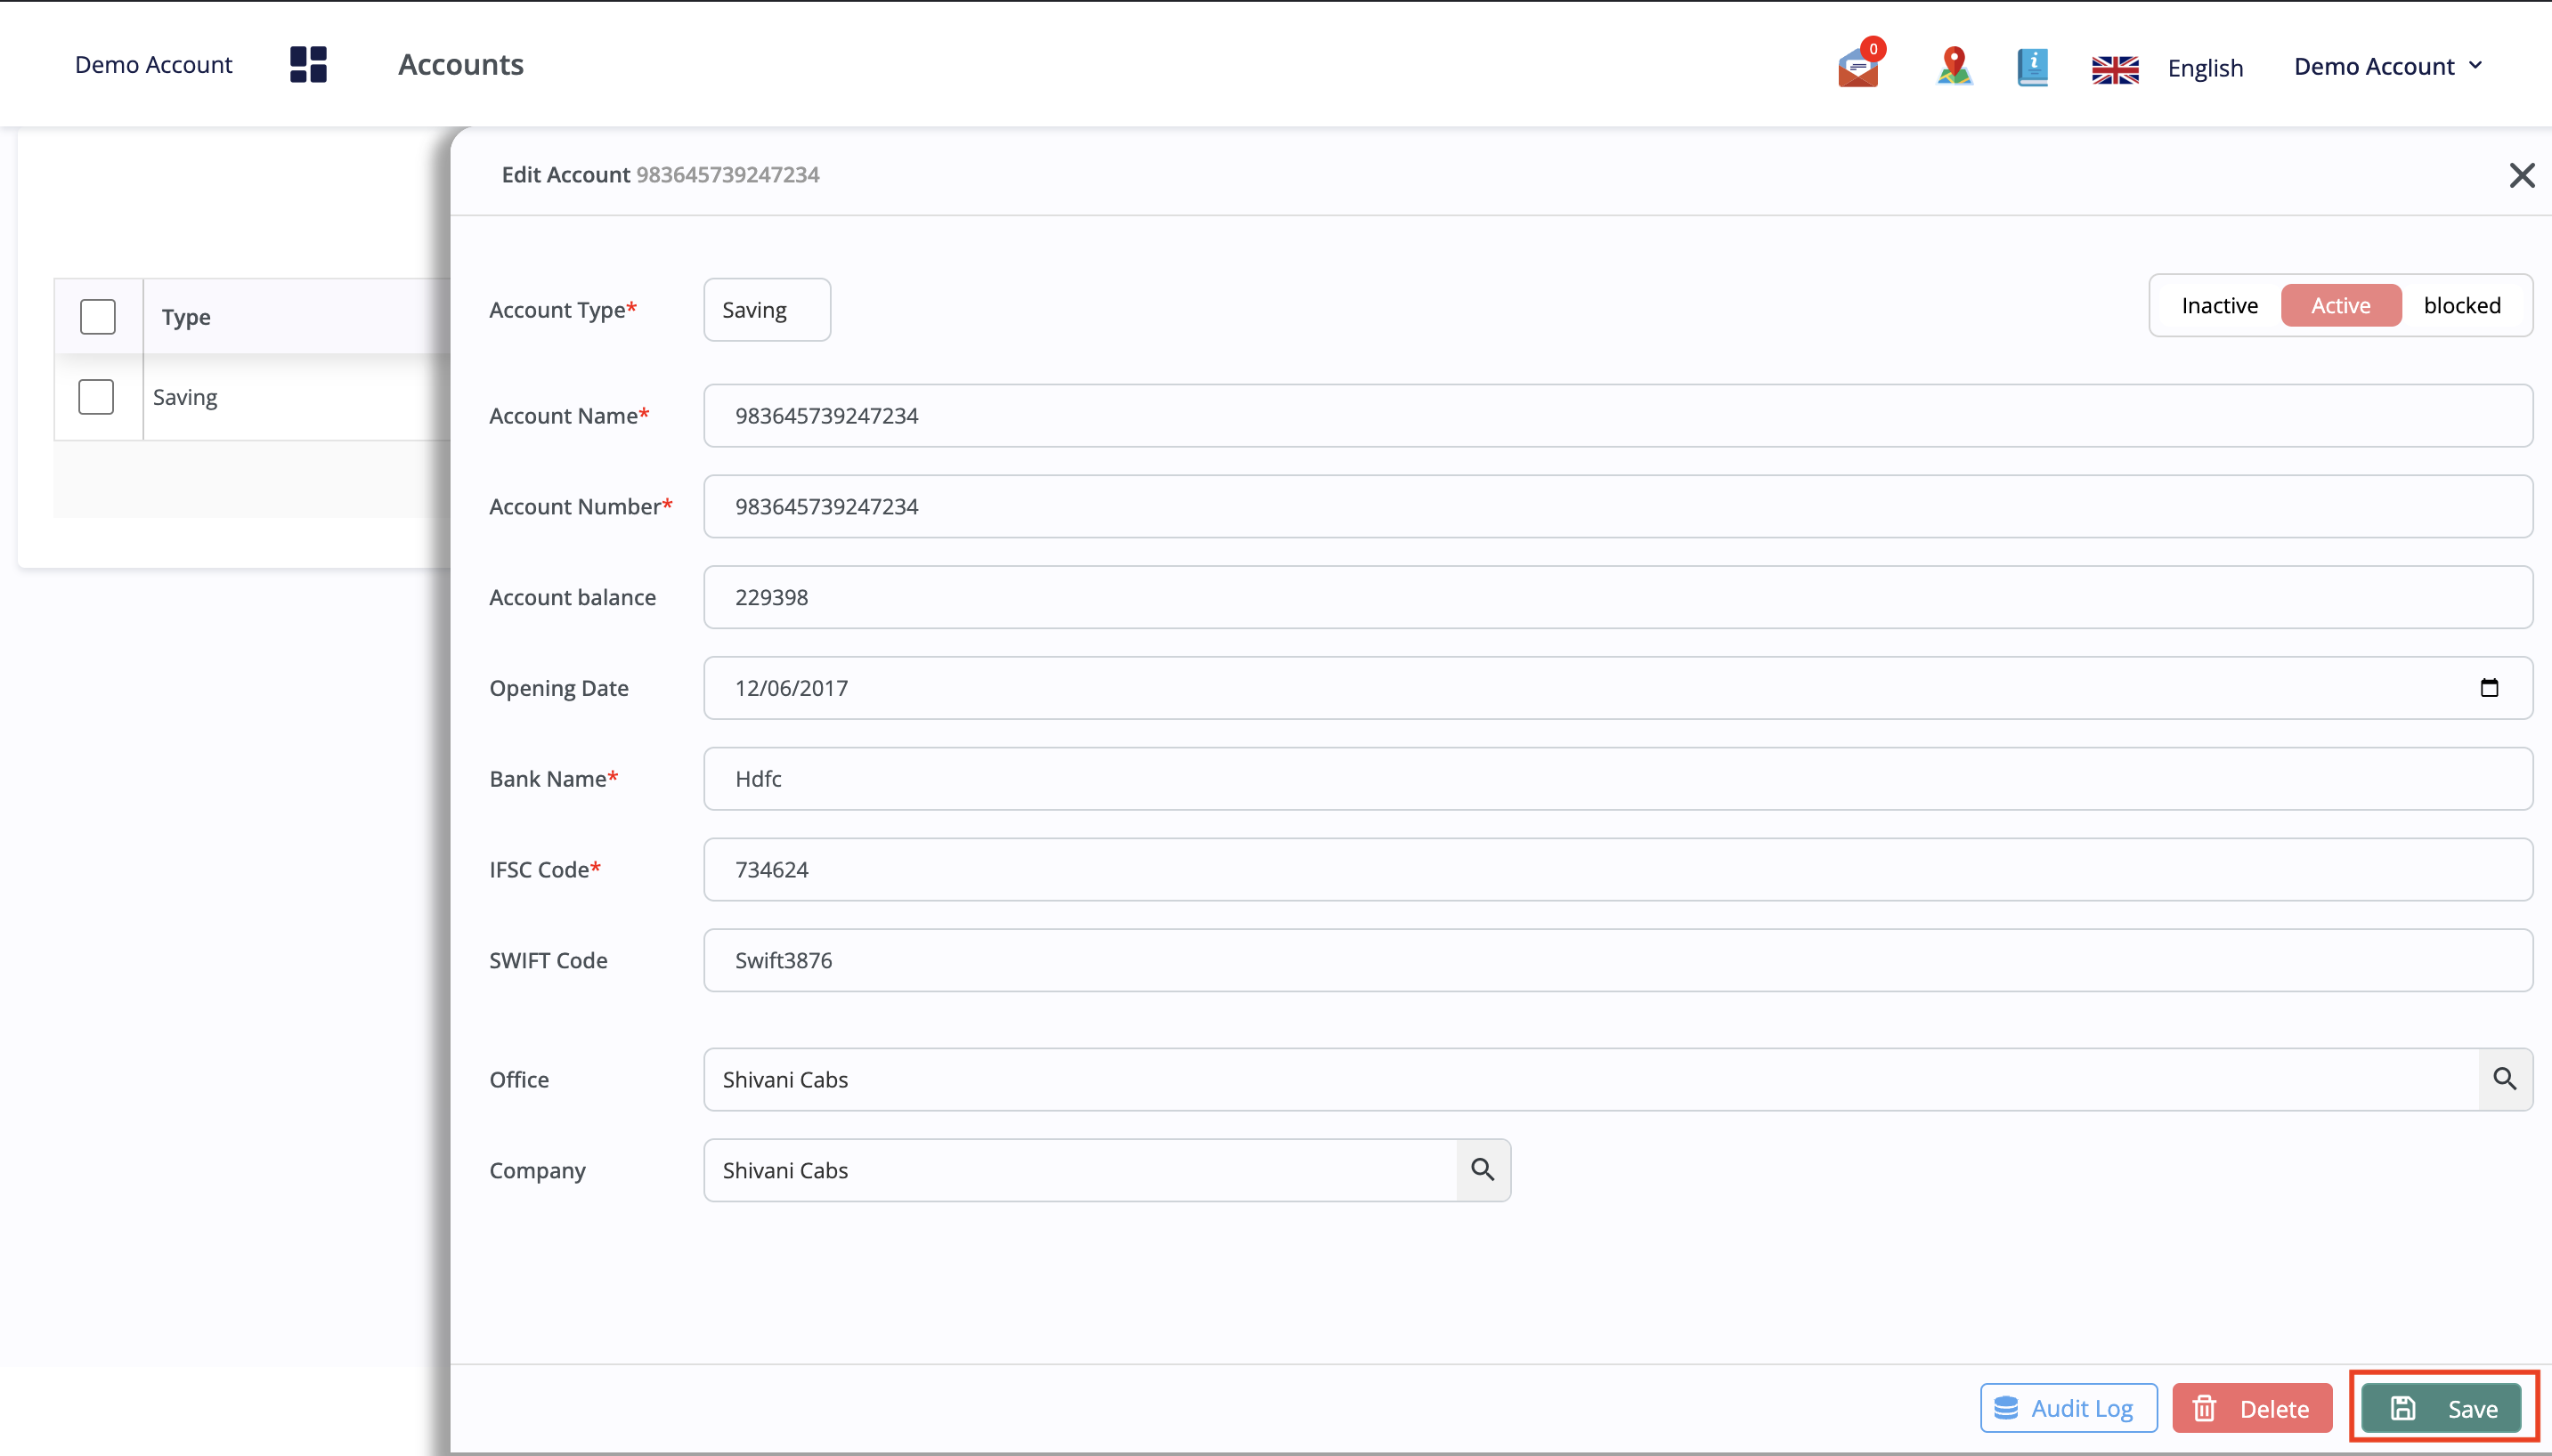Viewport: 2552px width, 1456px height.
Task: Open the Accounts page title
Action: tap(461, 65)
